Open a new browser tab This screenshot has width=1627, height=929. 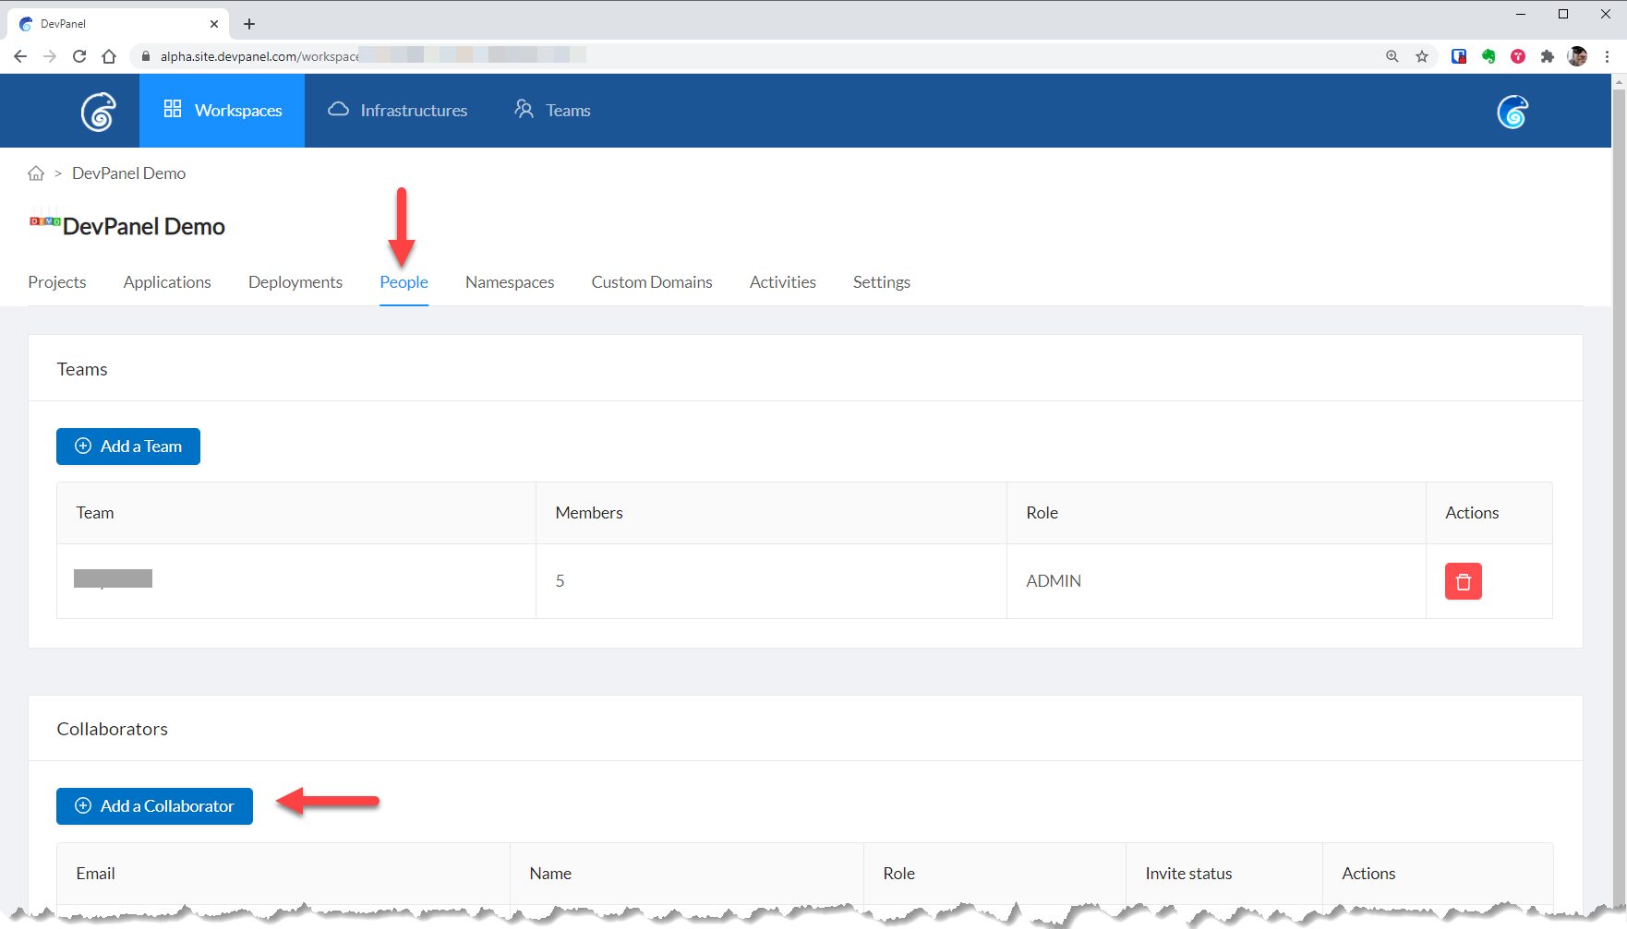(249, 24)
